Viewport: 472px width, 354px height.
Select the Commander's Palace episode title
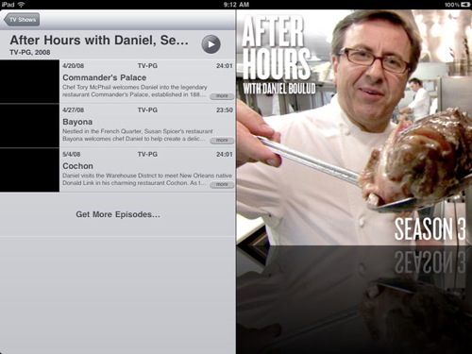[x=105, y=77]
